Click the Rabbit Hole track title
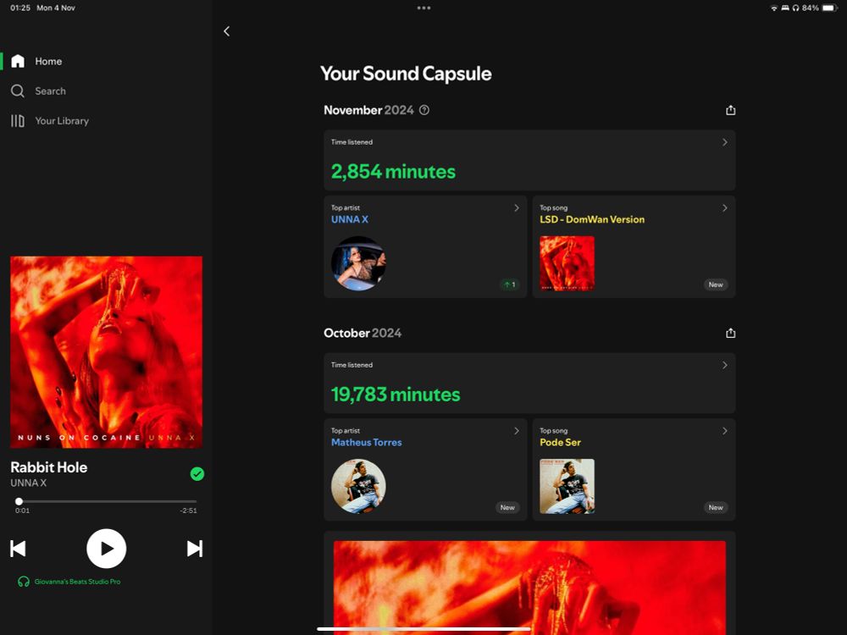This screenshot has height=635, width=847. click(48, 467)
